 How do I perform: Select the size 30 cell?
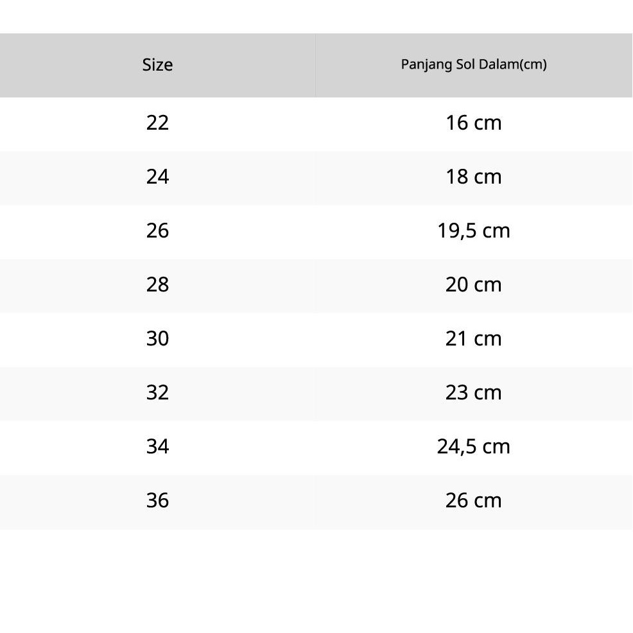(x=157, y=338)
